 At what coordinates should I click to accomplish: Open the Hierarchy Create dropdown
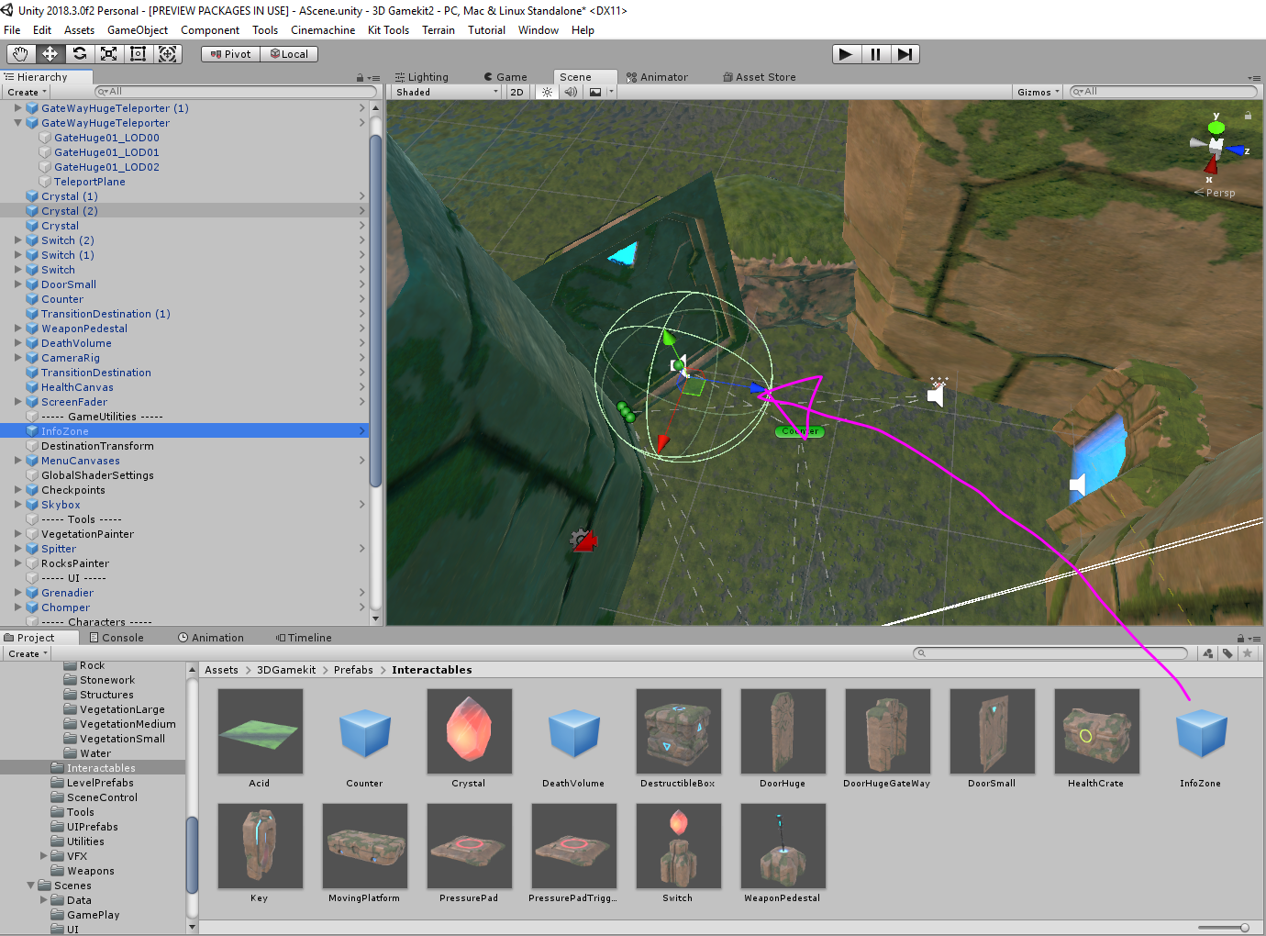[x=27, y=92]
